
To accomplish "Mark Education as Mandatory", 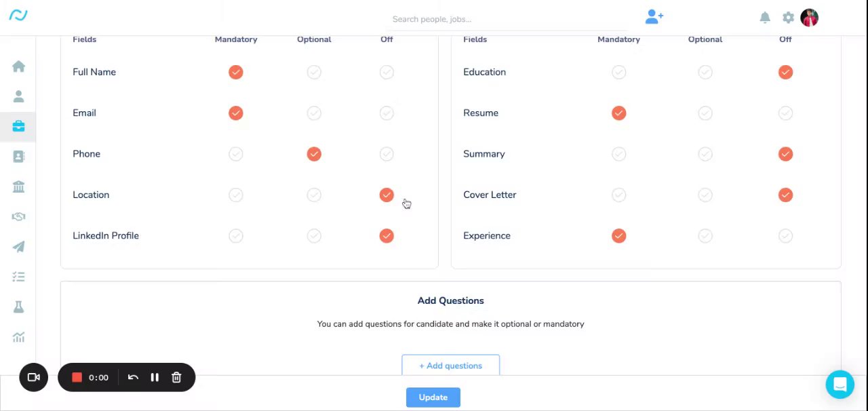I will coord(618,72).
